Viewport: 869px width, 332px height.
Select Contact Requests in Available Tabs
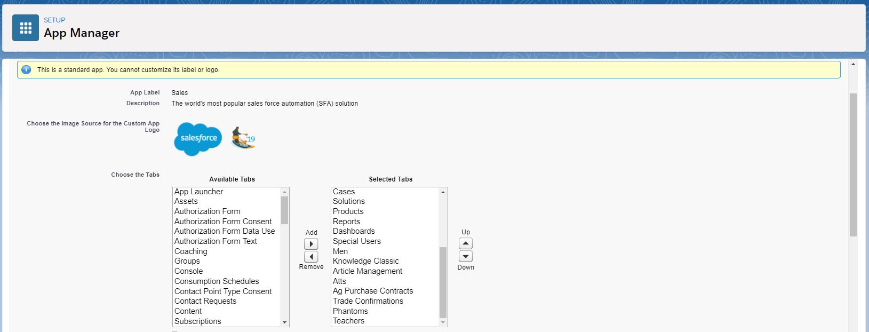tap(226, 301)
